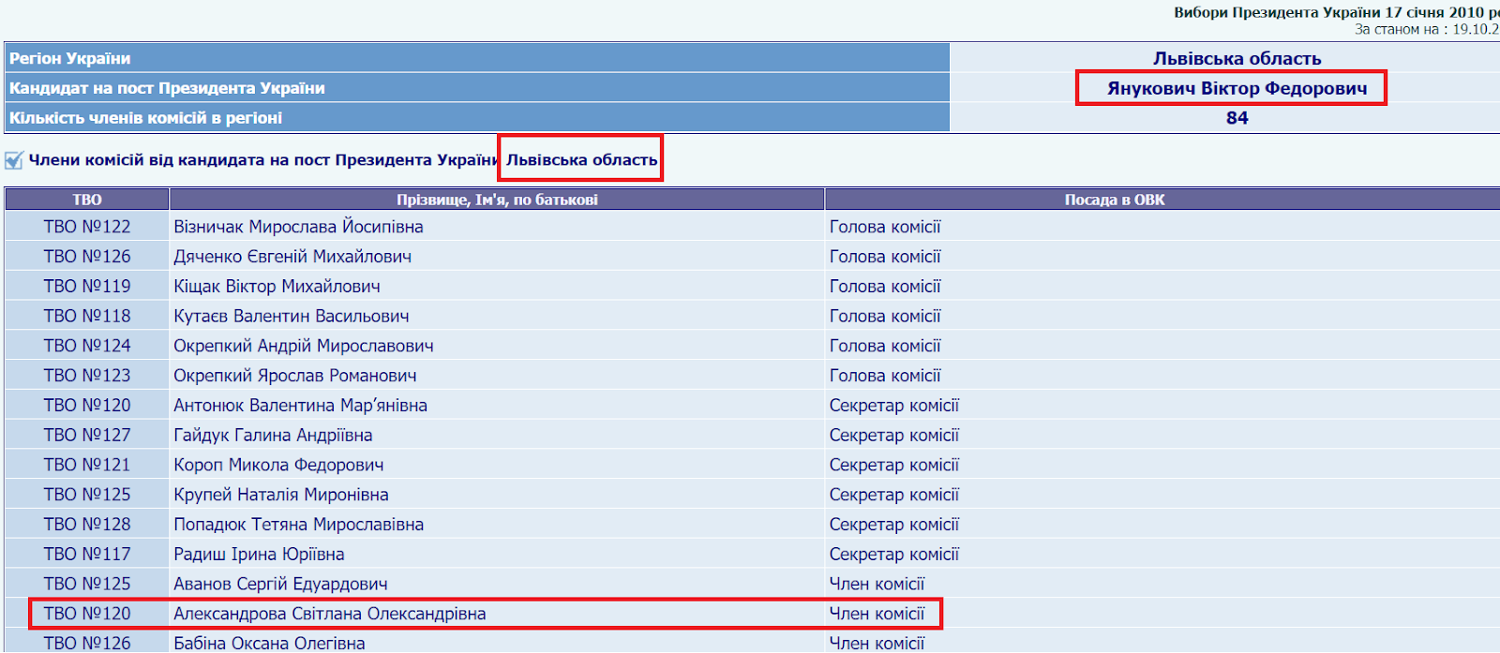Select the name Гайдук Галина Андріївна
The image size is (1500, 653).
click(x=273, y=436)
